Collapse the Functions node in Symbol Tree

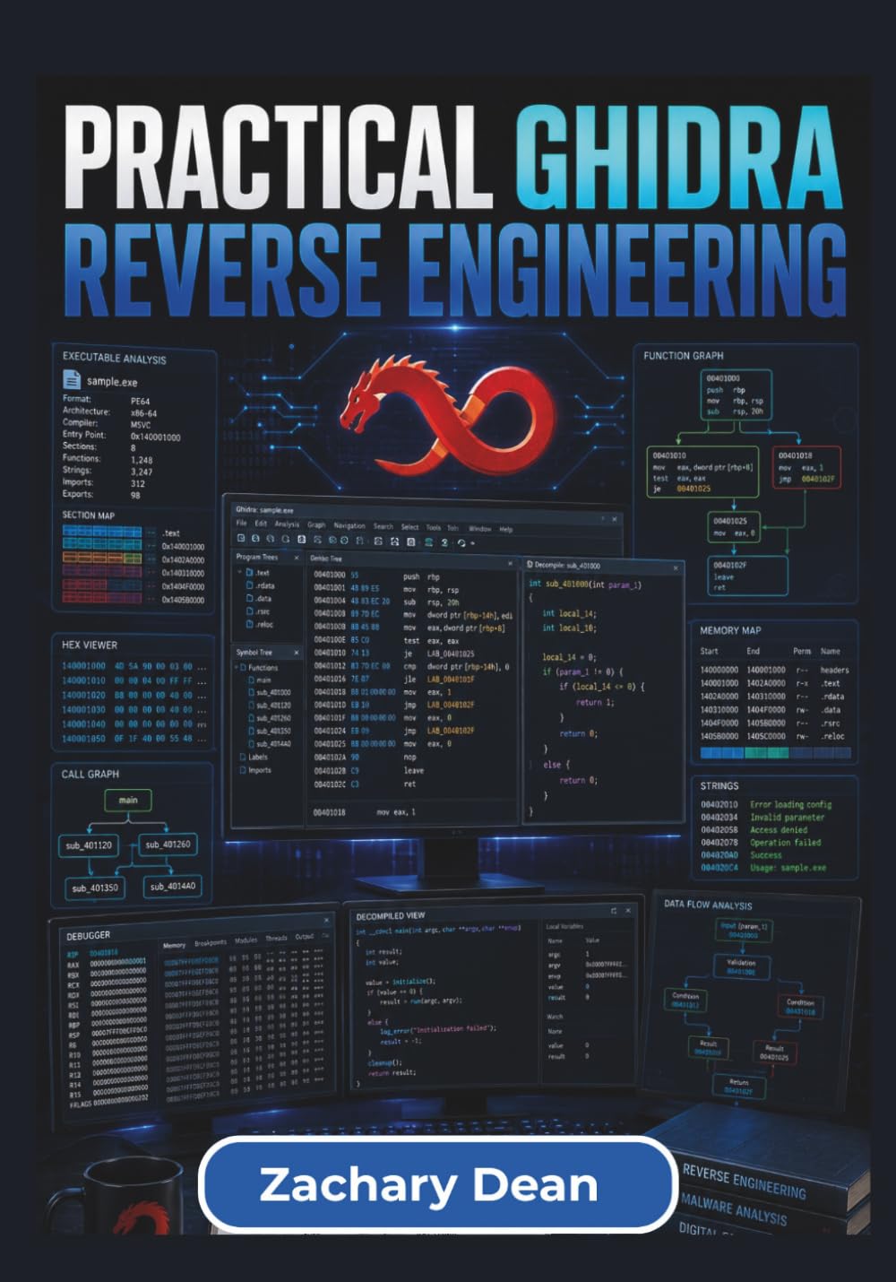[x=236, y=668]
